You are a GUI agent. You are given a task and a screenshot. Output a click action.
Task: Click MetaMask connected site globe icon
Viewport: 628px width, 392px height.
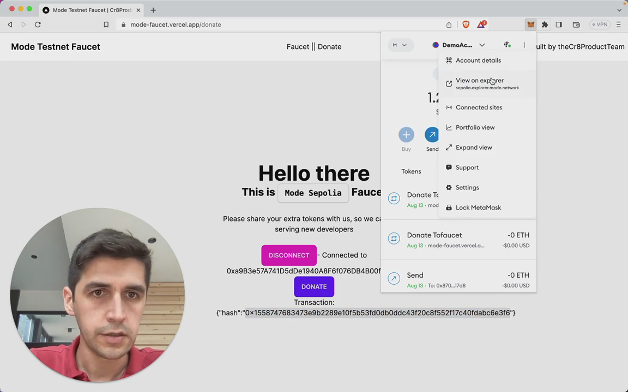pos(508,45)
